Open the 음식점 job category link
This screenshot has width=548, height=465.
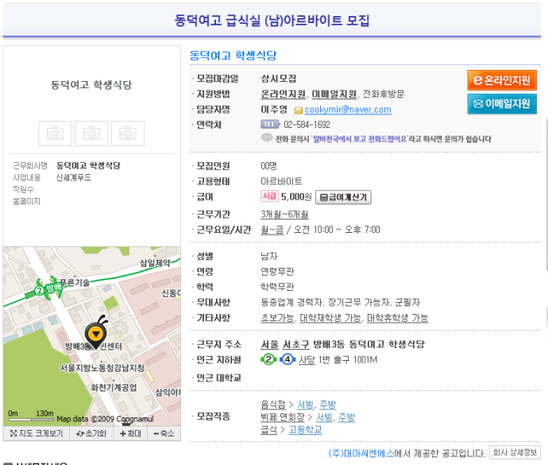click(273, 405)
